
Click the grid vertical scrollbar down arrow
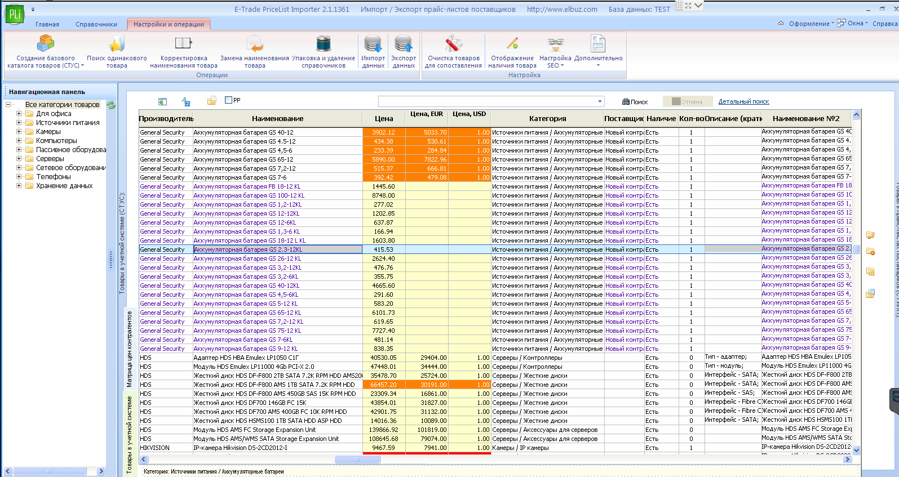pyautogui.click(x=857, y=450)
